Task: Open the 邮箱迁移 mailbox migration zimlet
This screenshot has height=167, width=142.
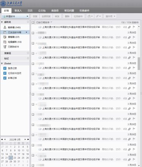Action: [12, 78]
